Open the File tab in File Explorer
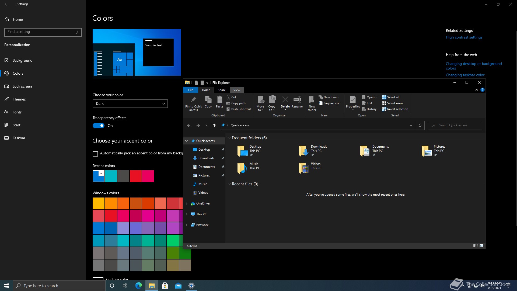The width and height of the screenshot is (517, 291). pyautogui.click(x=191, y=90)
